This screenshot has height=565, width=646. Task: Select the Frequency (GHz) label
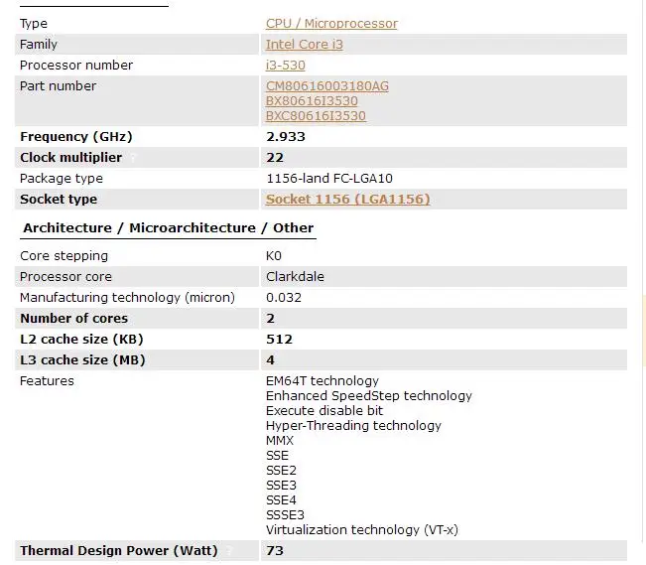(x=76, y=136)
